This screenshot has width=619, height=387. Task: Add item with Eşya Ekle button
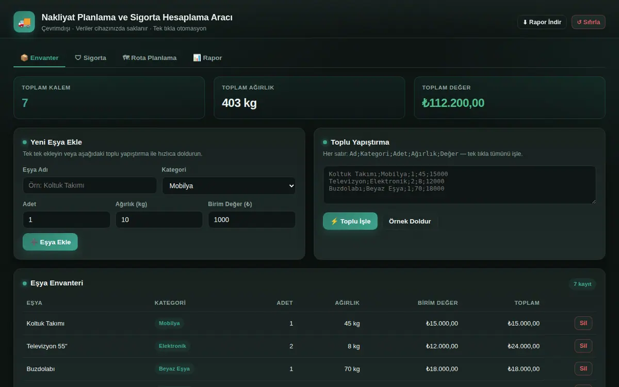[x=50, y=242]
